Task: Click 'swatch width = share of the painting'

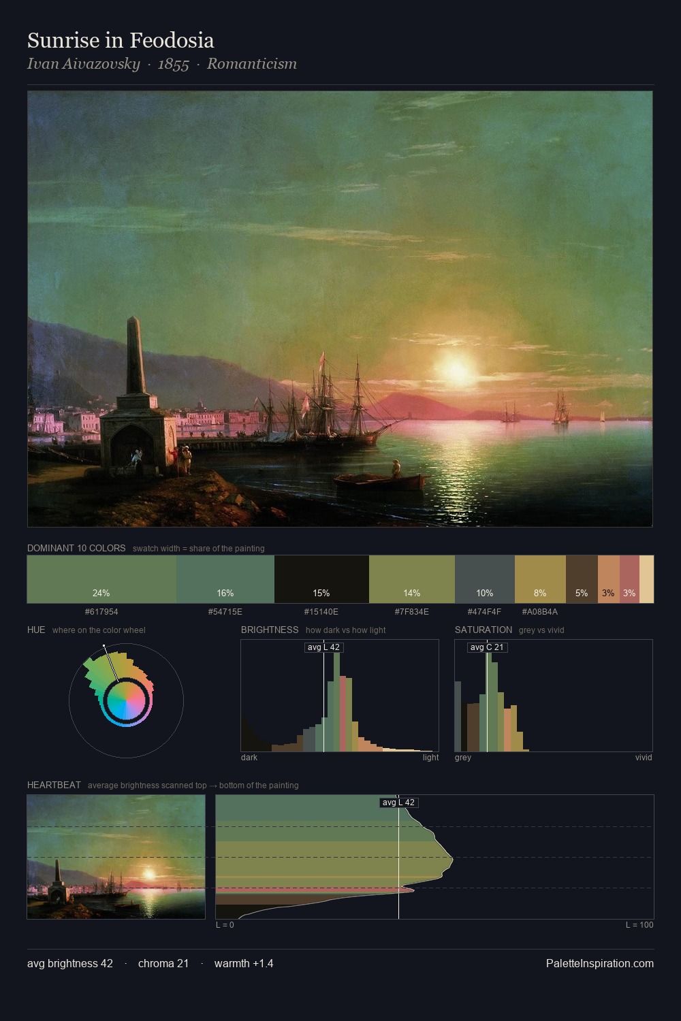Action: (x=199, y=548)
